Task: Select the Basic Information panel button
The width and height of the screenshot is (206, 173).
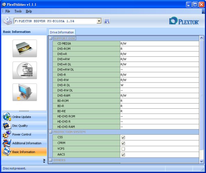Action: click(24, 152)
